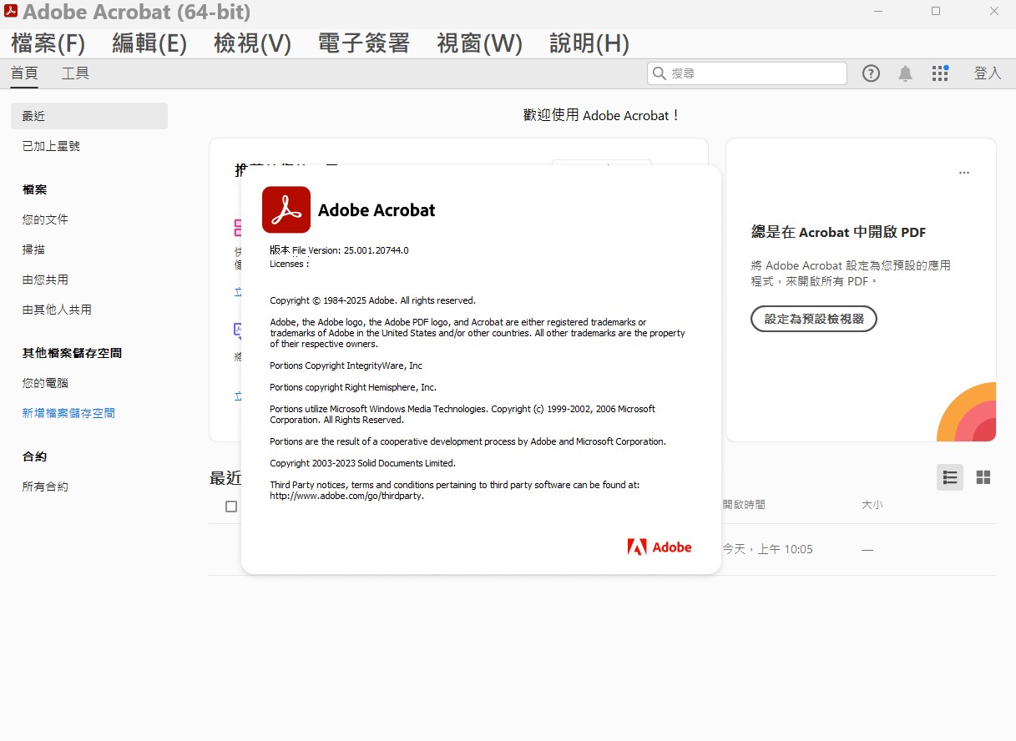The height and width of the screenshot is (741, 1016).
Task: Click the Adobe Acrobat logo in About dialog
Action: (286, 209)
